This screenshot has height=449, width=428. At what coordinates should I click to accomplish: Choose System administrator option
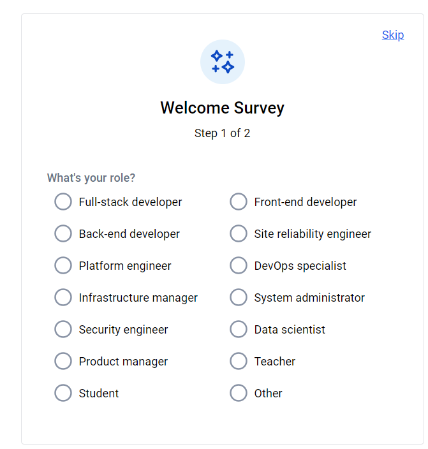(239, 297)
